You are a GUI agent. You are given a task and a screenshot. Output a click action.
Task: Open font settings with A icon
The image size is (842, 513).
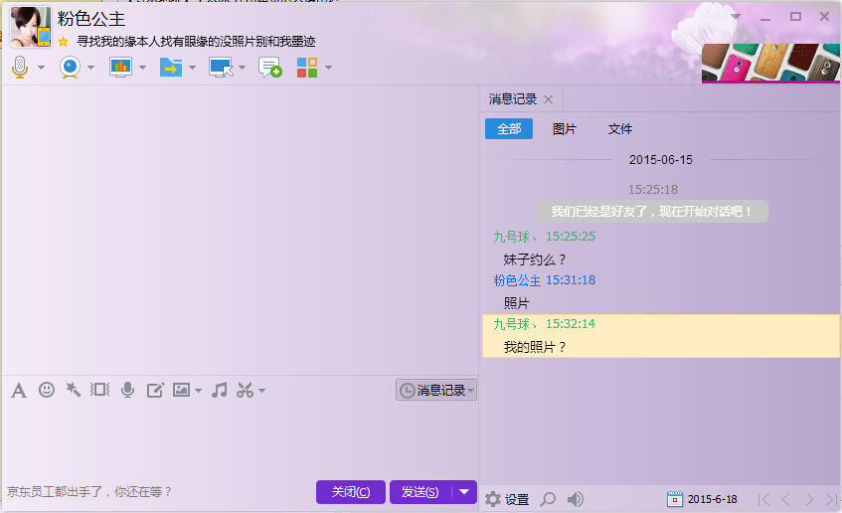19,390
